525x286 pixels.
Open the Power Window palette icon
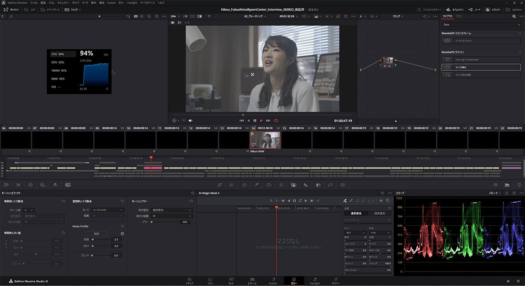point(269,184)
